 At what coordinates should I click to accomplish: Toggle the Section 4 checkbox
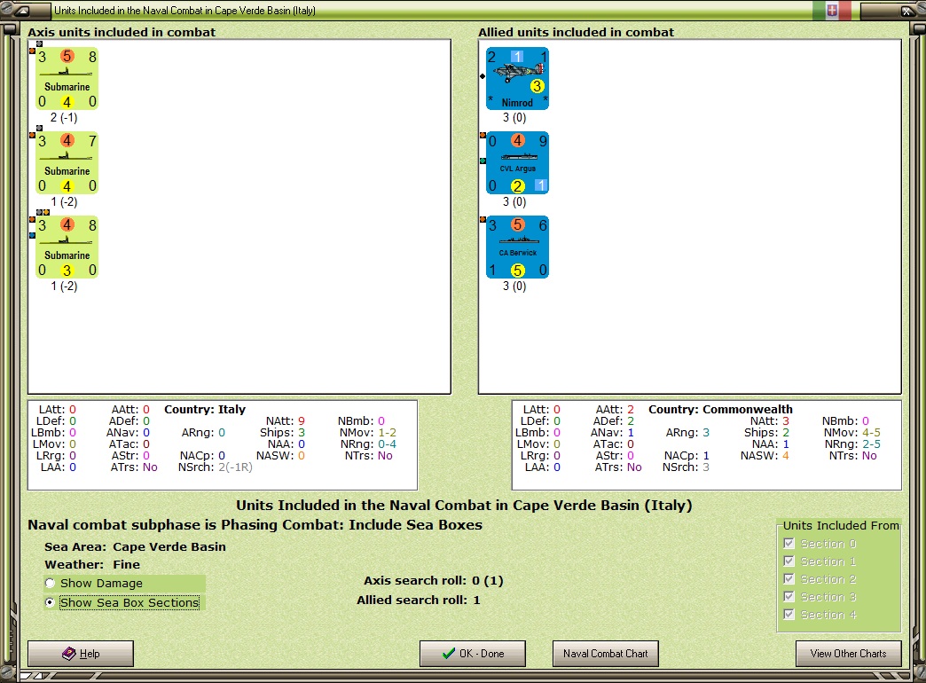coord(789,614)
